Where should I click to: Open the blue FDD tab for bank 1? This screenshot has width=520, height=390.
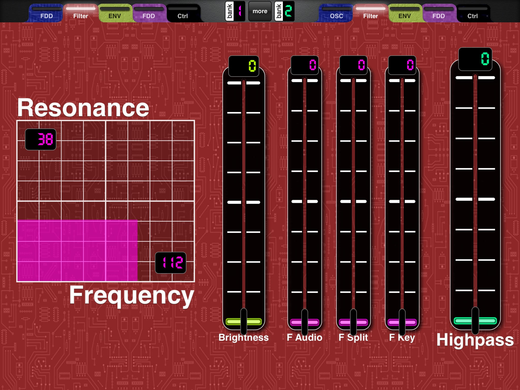click(46, 13)
